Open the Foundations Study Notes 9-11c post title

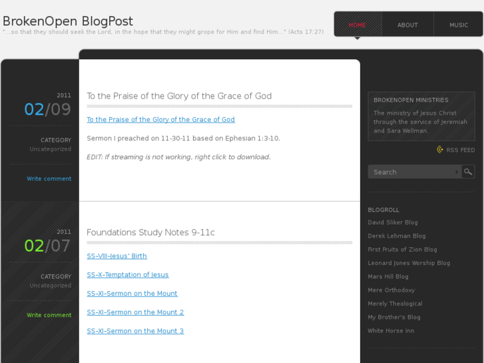pyautogui.click(x=150, y=232)
